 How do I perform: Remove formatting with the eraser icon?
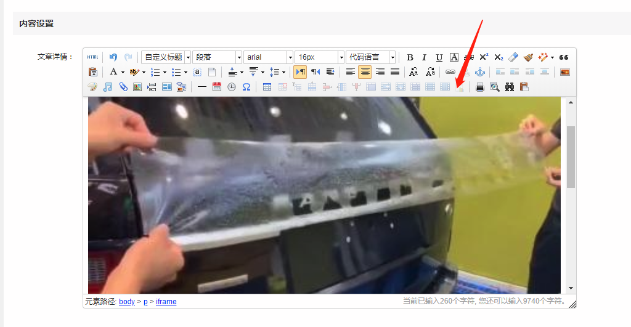[x=513, y=57]
